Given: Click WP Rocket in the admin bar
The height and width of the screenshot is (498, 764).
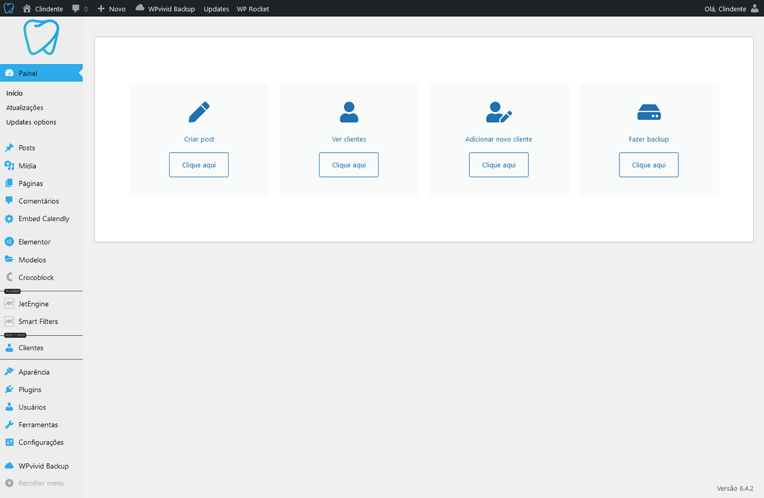Looking at the screenshot, I should pyautogui.click(x=253, y=9).
